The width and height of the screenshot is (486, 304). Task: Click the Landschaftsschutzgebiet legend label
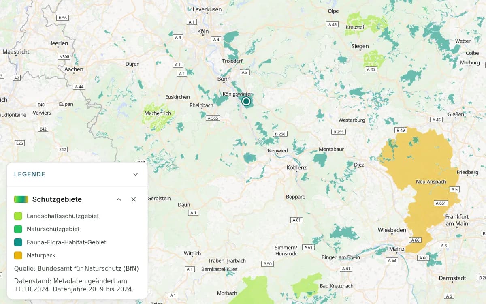point(63,216)
